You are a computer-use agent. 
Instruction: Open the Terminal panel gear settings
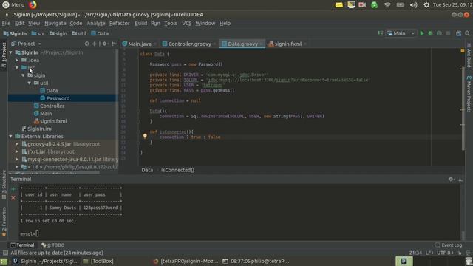pos(451,179)
